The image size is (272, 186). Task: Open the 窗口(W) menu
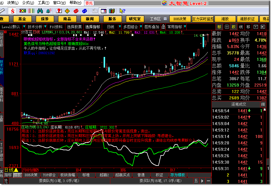pos(59,3)
